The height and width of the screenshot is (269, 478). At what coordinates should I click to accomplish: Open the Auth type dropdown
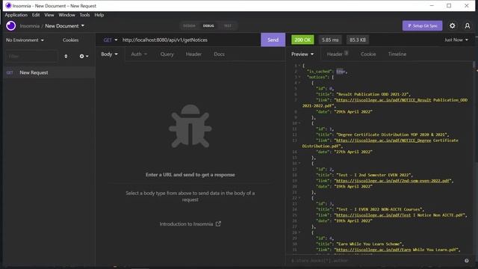(139, 54)
